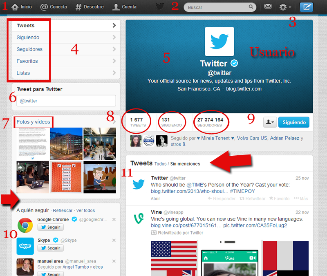Click the chevron on the Listas row
Image resolution: width=327 pixels, height=276 pixels.
coord(114,73)
